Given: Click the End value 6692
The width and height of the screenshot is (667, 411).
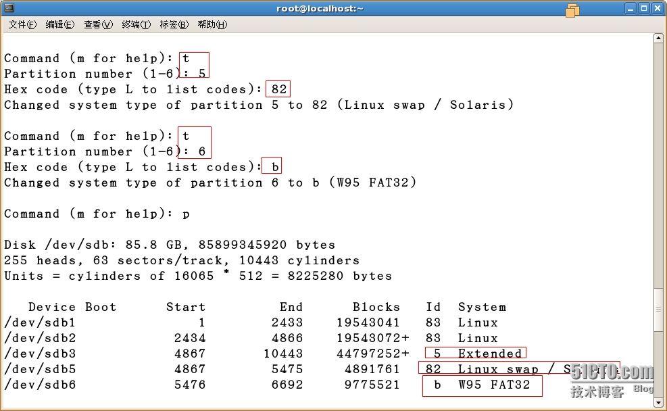Looking at the screenshot, I should 287,385.
